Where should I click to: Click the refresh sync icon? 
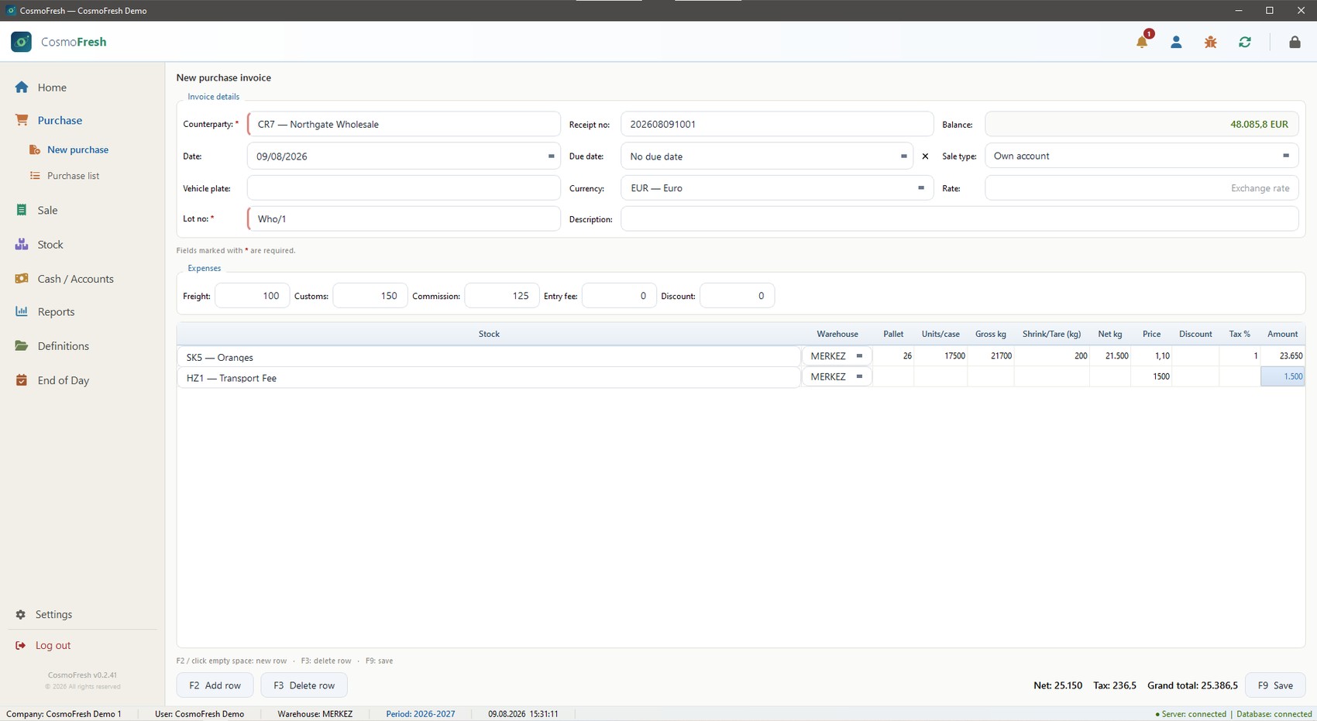(1245, 42)
